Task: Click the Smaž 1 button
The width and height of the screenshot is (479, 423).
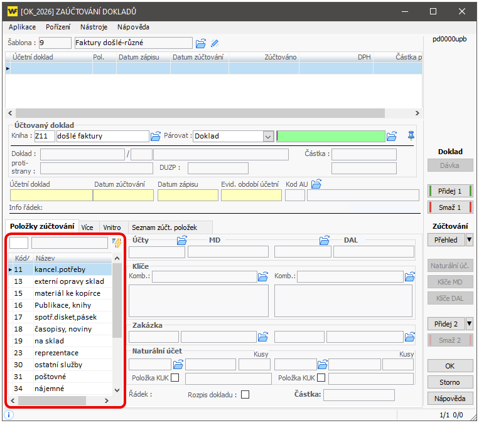Action: click(x=450, y=207)
